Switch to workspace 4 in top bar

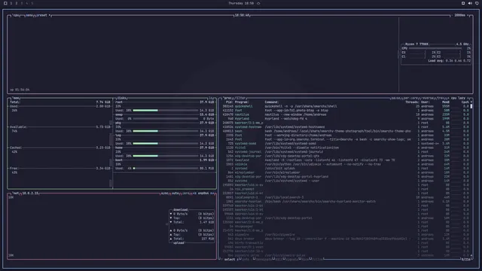pos(27,3)
